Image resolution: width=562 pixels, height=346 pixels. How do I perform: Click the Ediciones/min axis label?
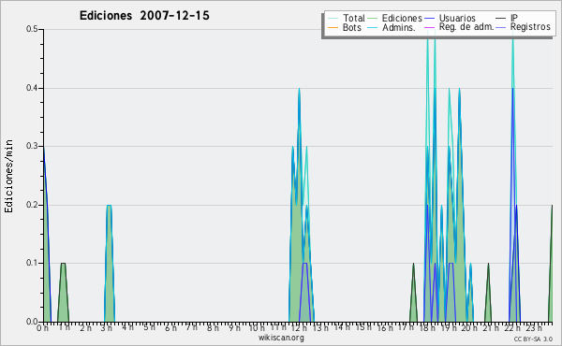(x=8, y=176)
